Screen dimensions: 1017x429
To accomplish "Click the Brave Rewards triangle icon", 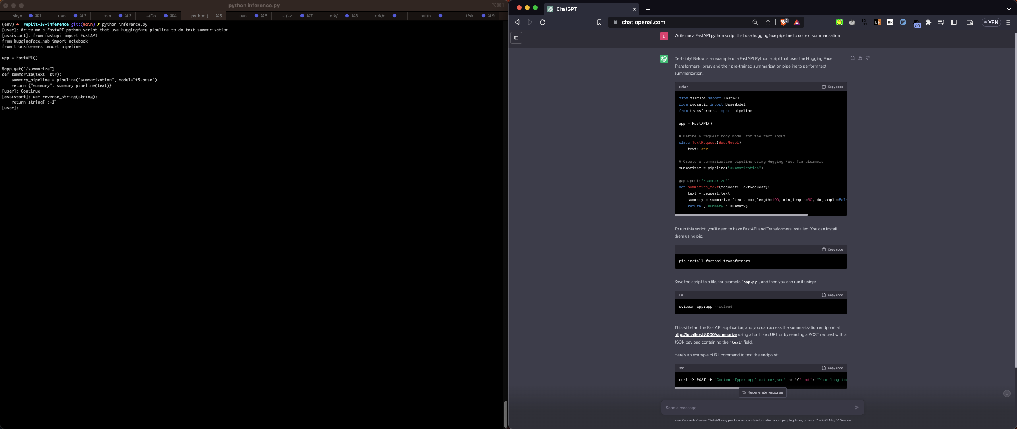I will 797,22.
